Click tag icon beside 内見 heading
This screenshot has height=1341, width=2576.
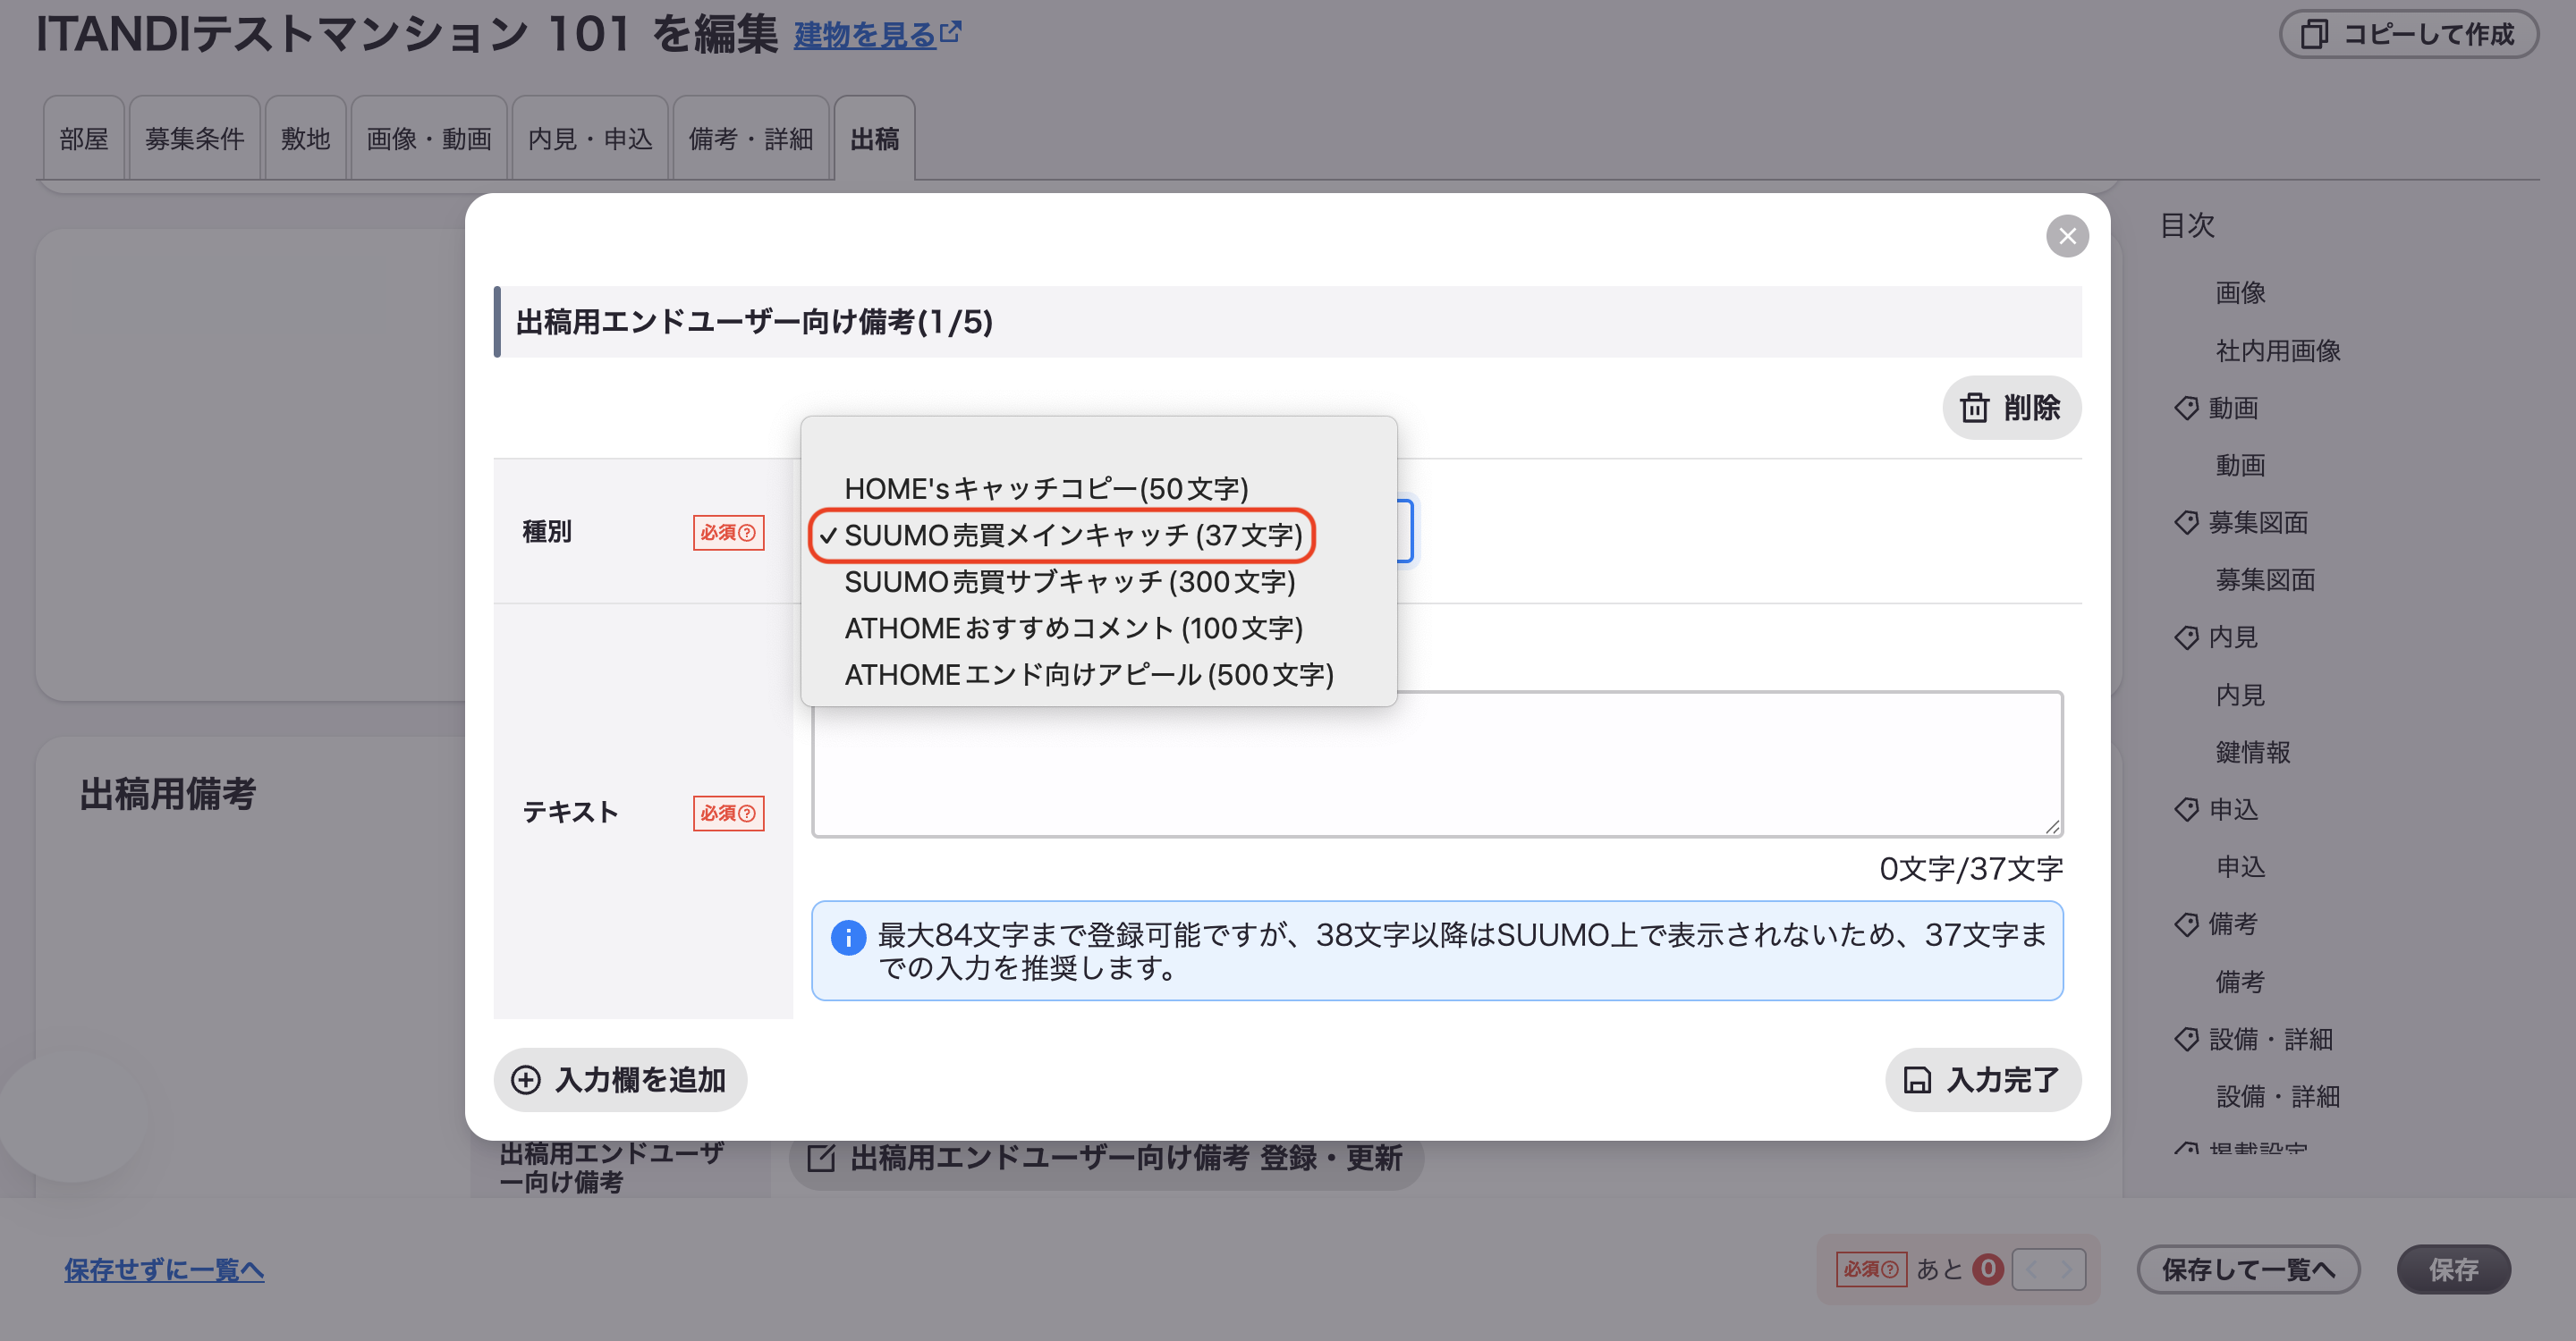(x=2186, y=637)
